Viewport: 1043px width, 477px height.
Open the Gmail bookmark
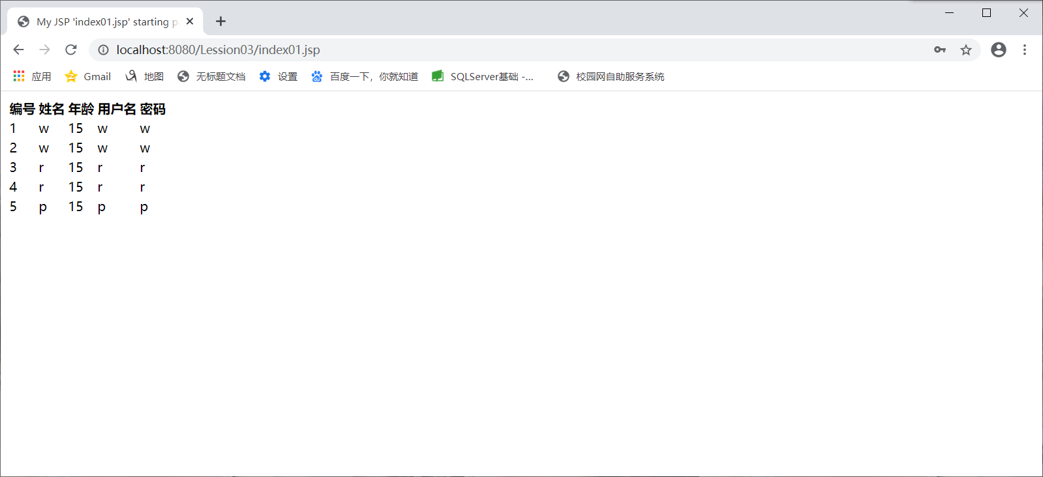tap(88, 76)
